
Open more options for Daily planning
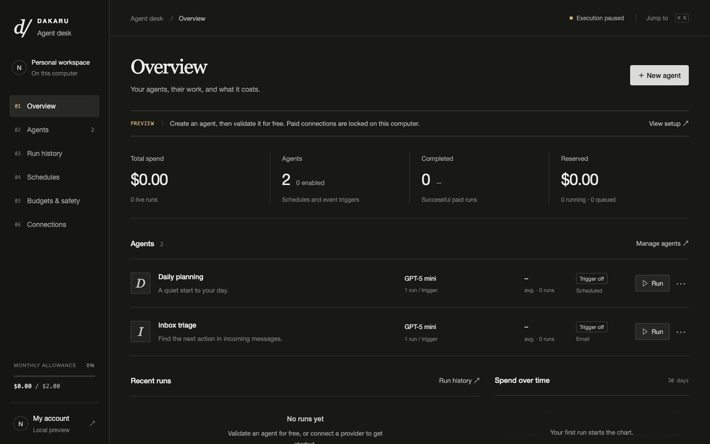[x=681, y=284]
